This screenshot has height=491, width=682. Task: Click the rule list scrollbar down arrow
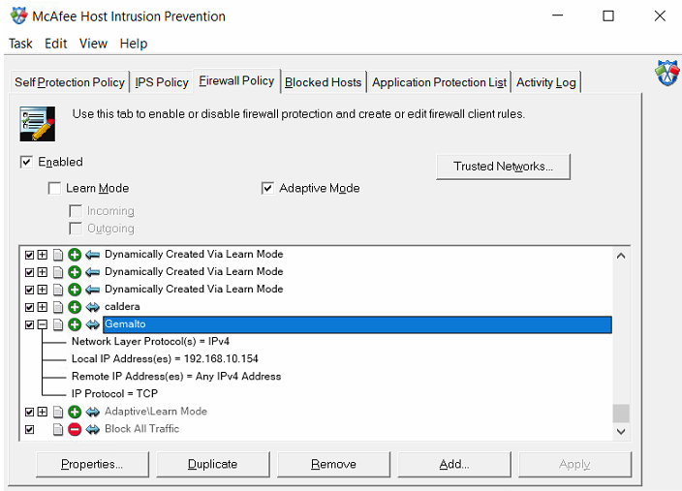point(621,431)
